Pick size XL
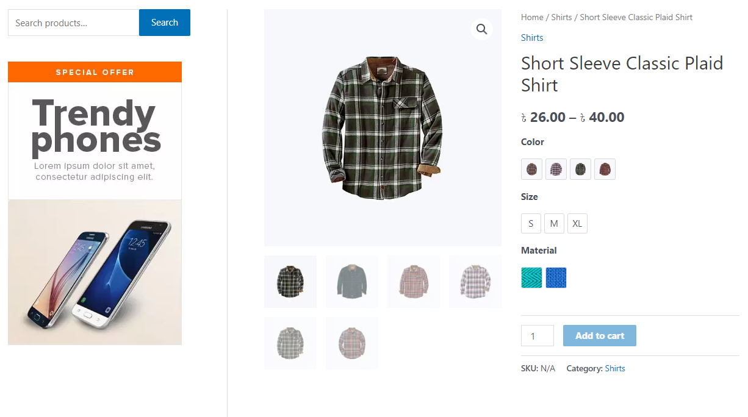The width and height of the screenshot is (748, 417). coord(577,223)
